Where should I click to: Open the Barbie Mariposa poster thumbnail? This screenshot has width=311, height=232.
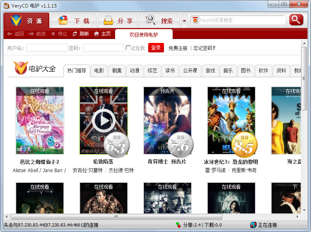pos(40,121)
